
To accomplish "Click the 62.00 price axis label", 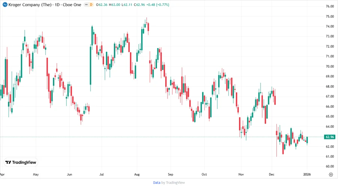I will click(330, 146).
